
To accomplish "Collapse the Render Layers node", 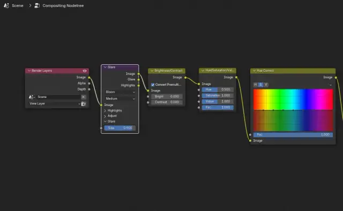I will click(x=29, y=71).
